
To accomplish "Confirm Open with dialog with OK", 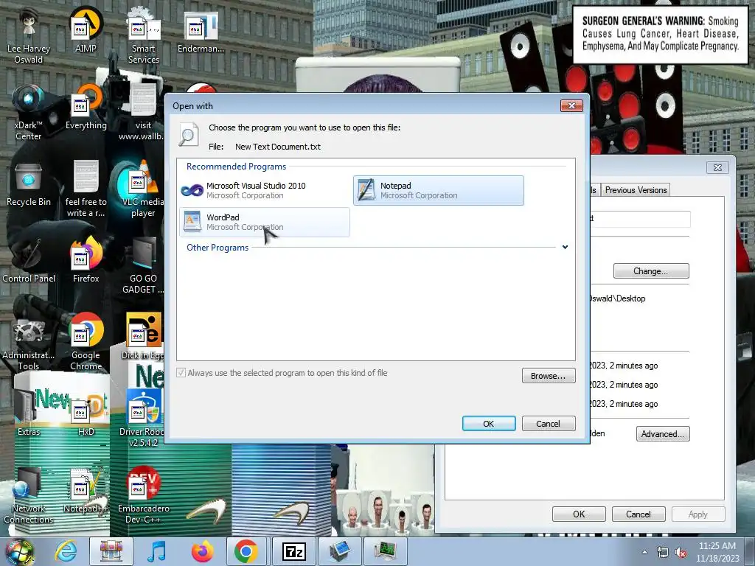I will coord(489,424).
